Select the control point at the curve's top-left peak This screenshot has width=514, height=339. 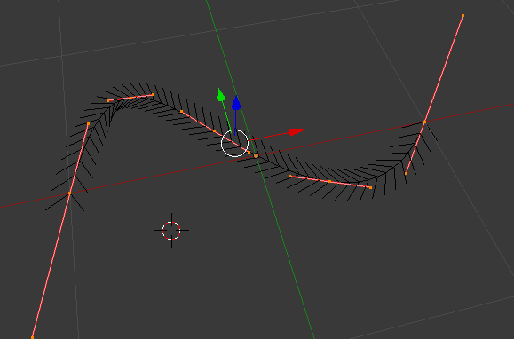pyautogui.click(x=130, y=98)
